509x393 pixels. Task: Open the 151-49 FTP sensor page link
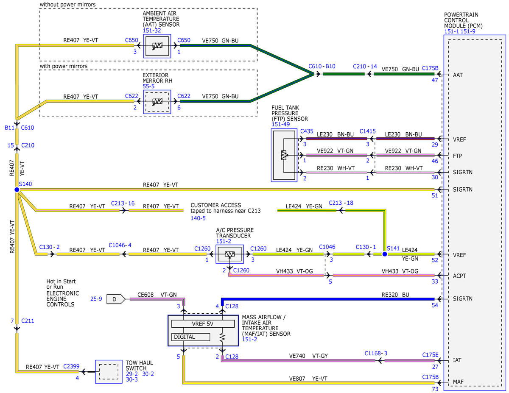coord(280,124)
